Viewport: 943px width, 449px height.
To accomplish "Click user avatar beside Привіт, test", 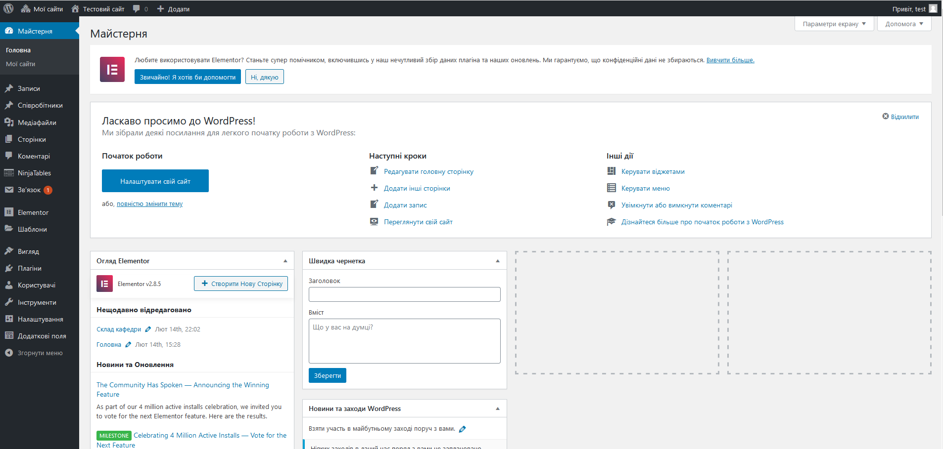I will (933, 8).
